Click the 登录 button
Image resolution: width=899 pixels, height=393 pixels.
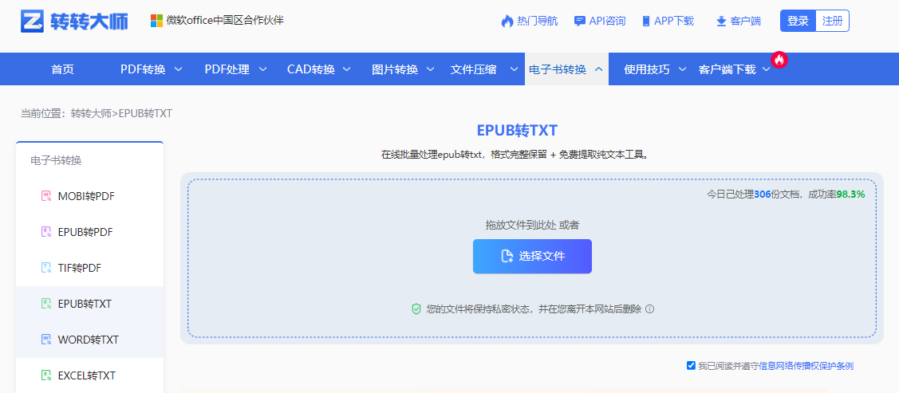(x=798, y=21)
